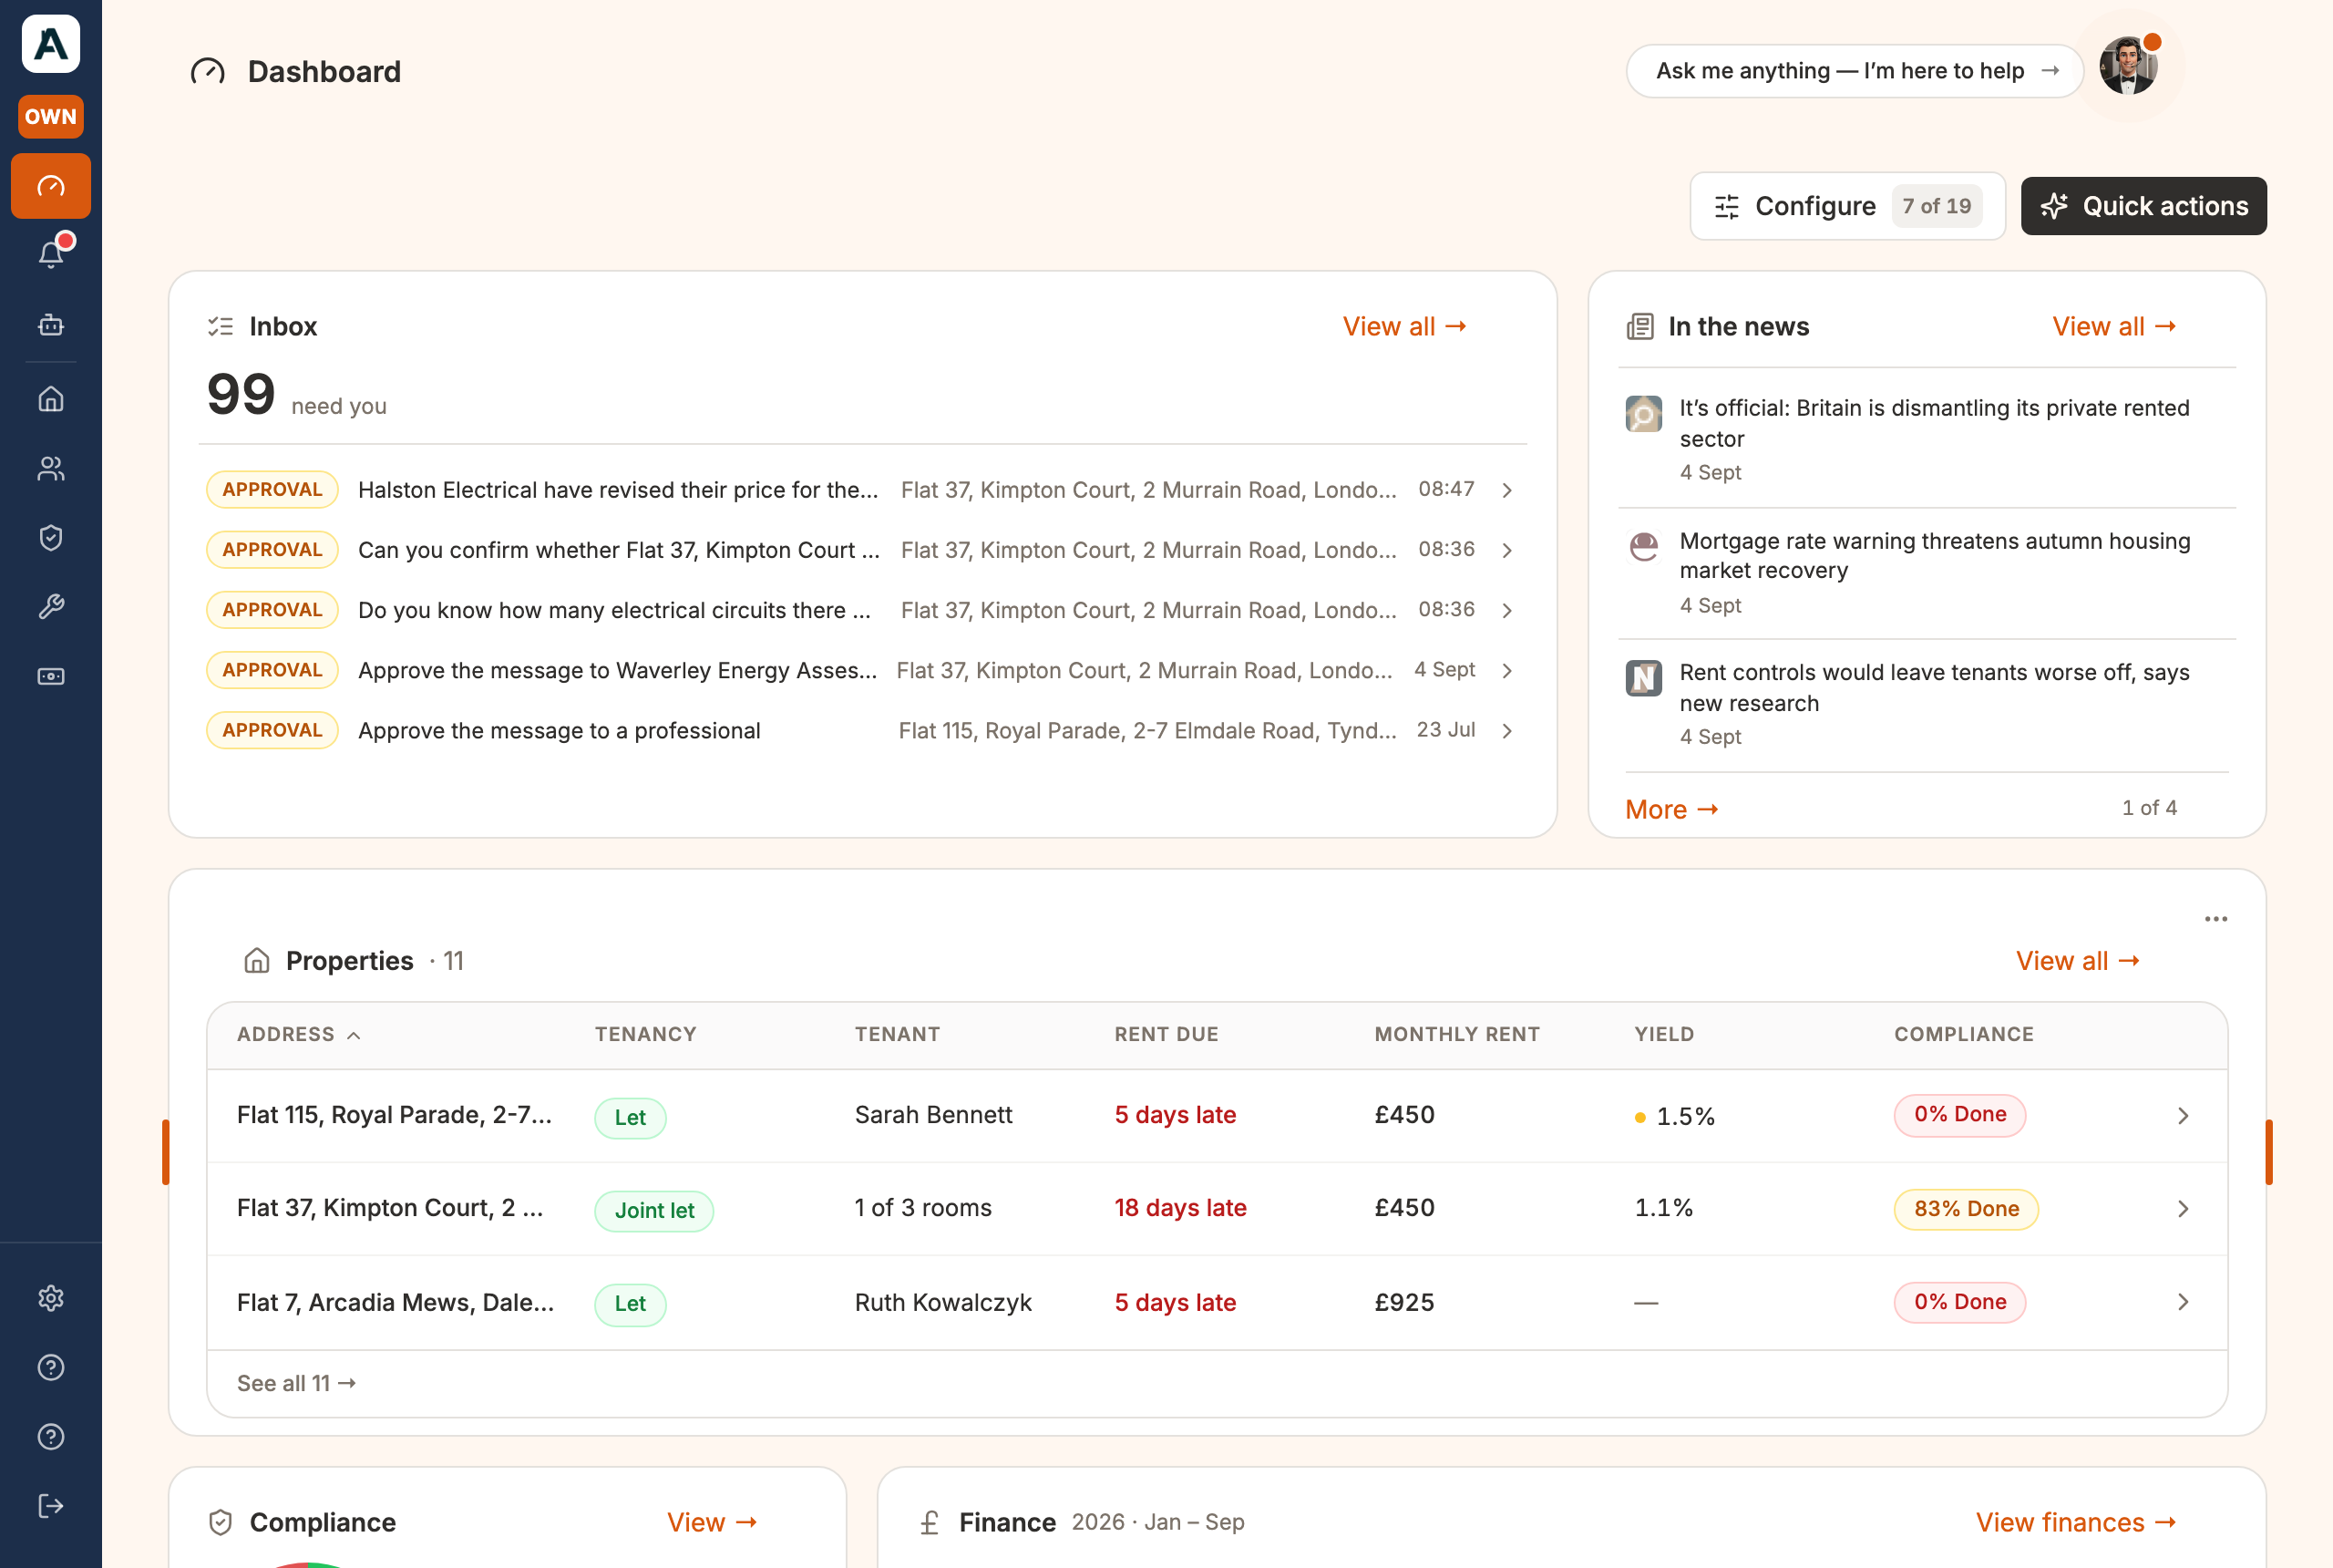Click Compliance View link

click(712, 1522)
